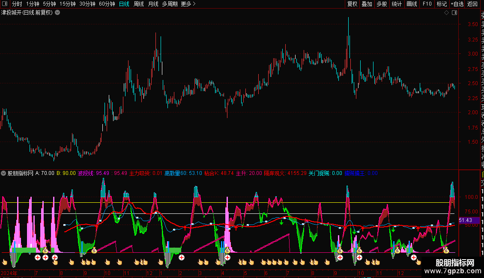Select the 5分钟 period tab
This screenshot has height=278, width=484.
click(49, 4)
